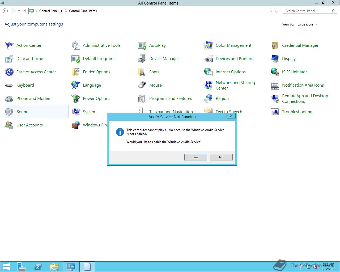Open the Troubleshooting icon
This screenshot has width=340, height=272.
click(x=275, y=112)
